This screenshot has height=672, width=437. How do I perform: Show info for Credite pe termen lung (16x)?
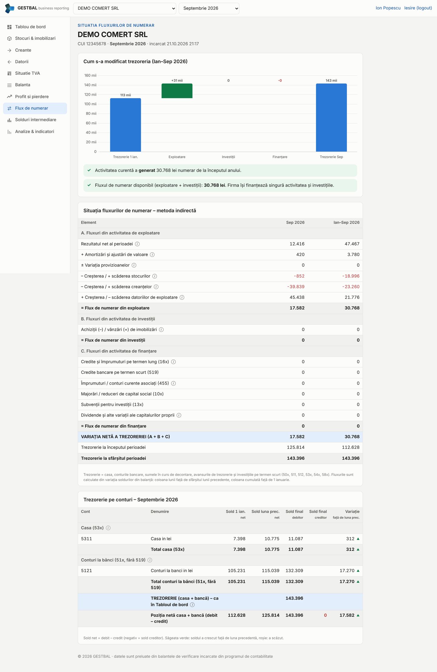pyautogui.click(x=174, y=362)
